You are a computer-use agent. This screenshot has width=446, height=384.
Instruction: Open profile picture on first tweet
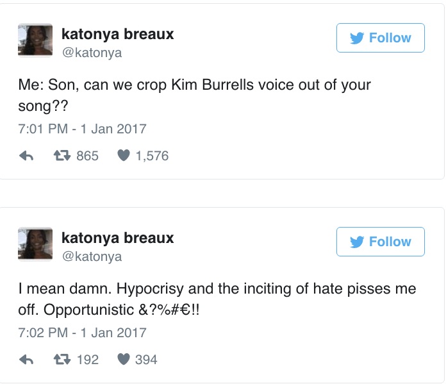point(35,40)
